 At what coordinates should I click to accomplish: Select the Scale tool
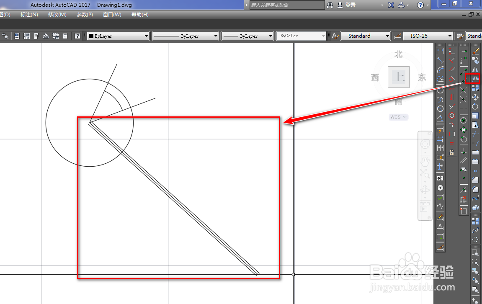(x=475, y=116)
